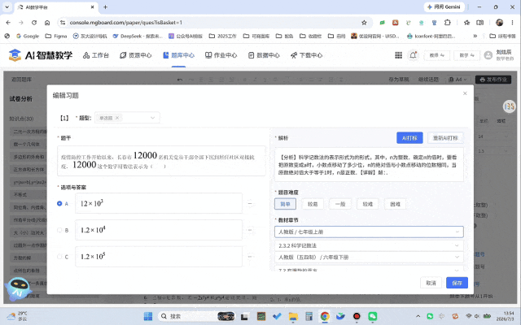Image resolution: width=521 pixels, height=325 pixels.
Task: Open the 下载中心 nav item
Action: (306, 55)
